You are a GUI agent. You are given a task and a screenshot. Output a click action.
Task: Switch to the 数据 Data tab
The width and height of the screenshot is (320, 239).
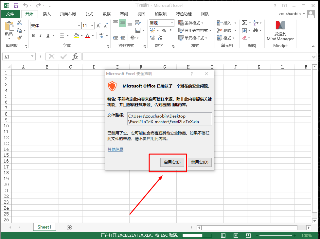pos(107,14)
